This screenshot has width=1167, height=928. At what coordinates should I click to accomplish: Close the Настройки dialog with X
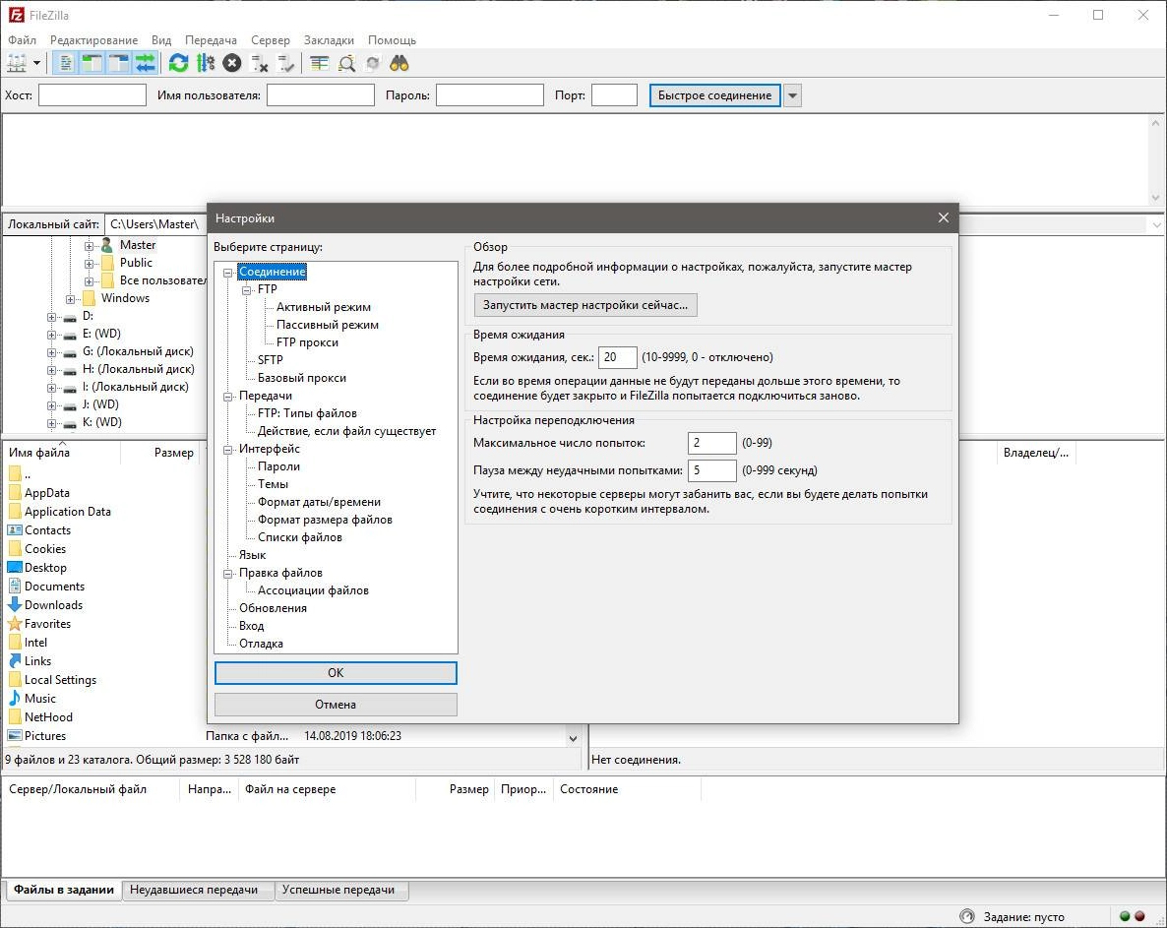point(943,217)
